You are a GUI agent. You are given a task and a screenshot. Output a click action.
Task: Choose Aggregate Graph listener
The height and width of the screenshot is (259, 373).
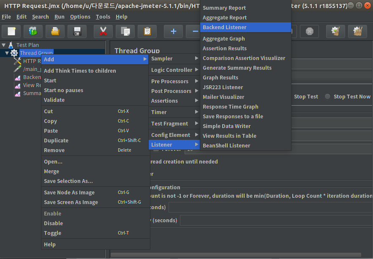pos(246,39)
